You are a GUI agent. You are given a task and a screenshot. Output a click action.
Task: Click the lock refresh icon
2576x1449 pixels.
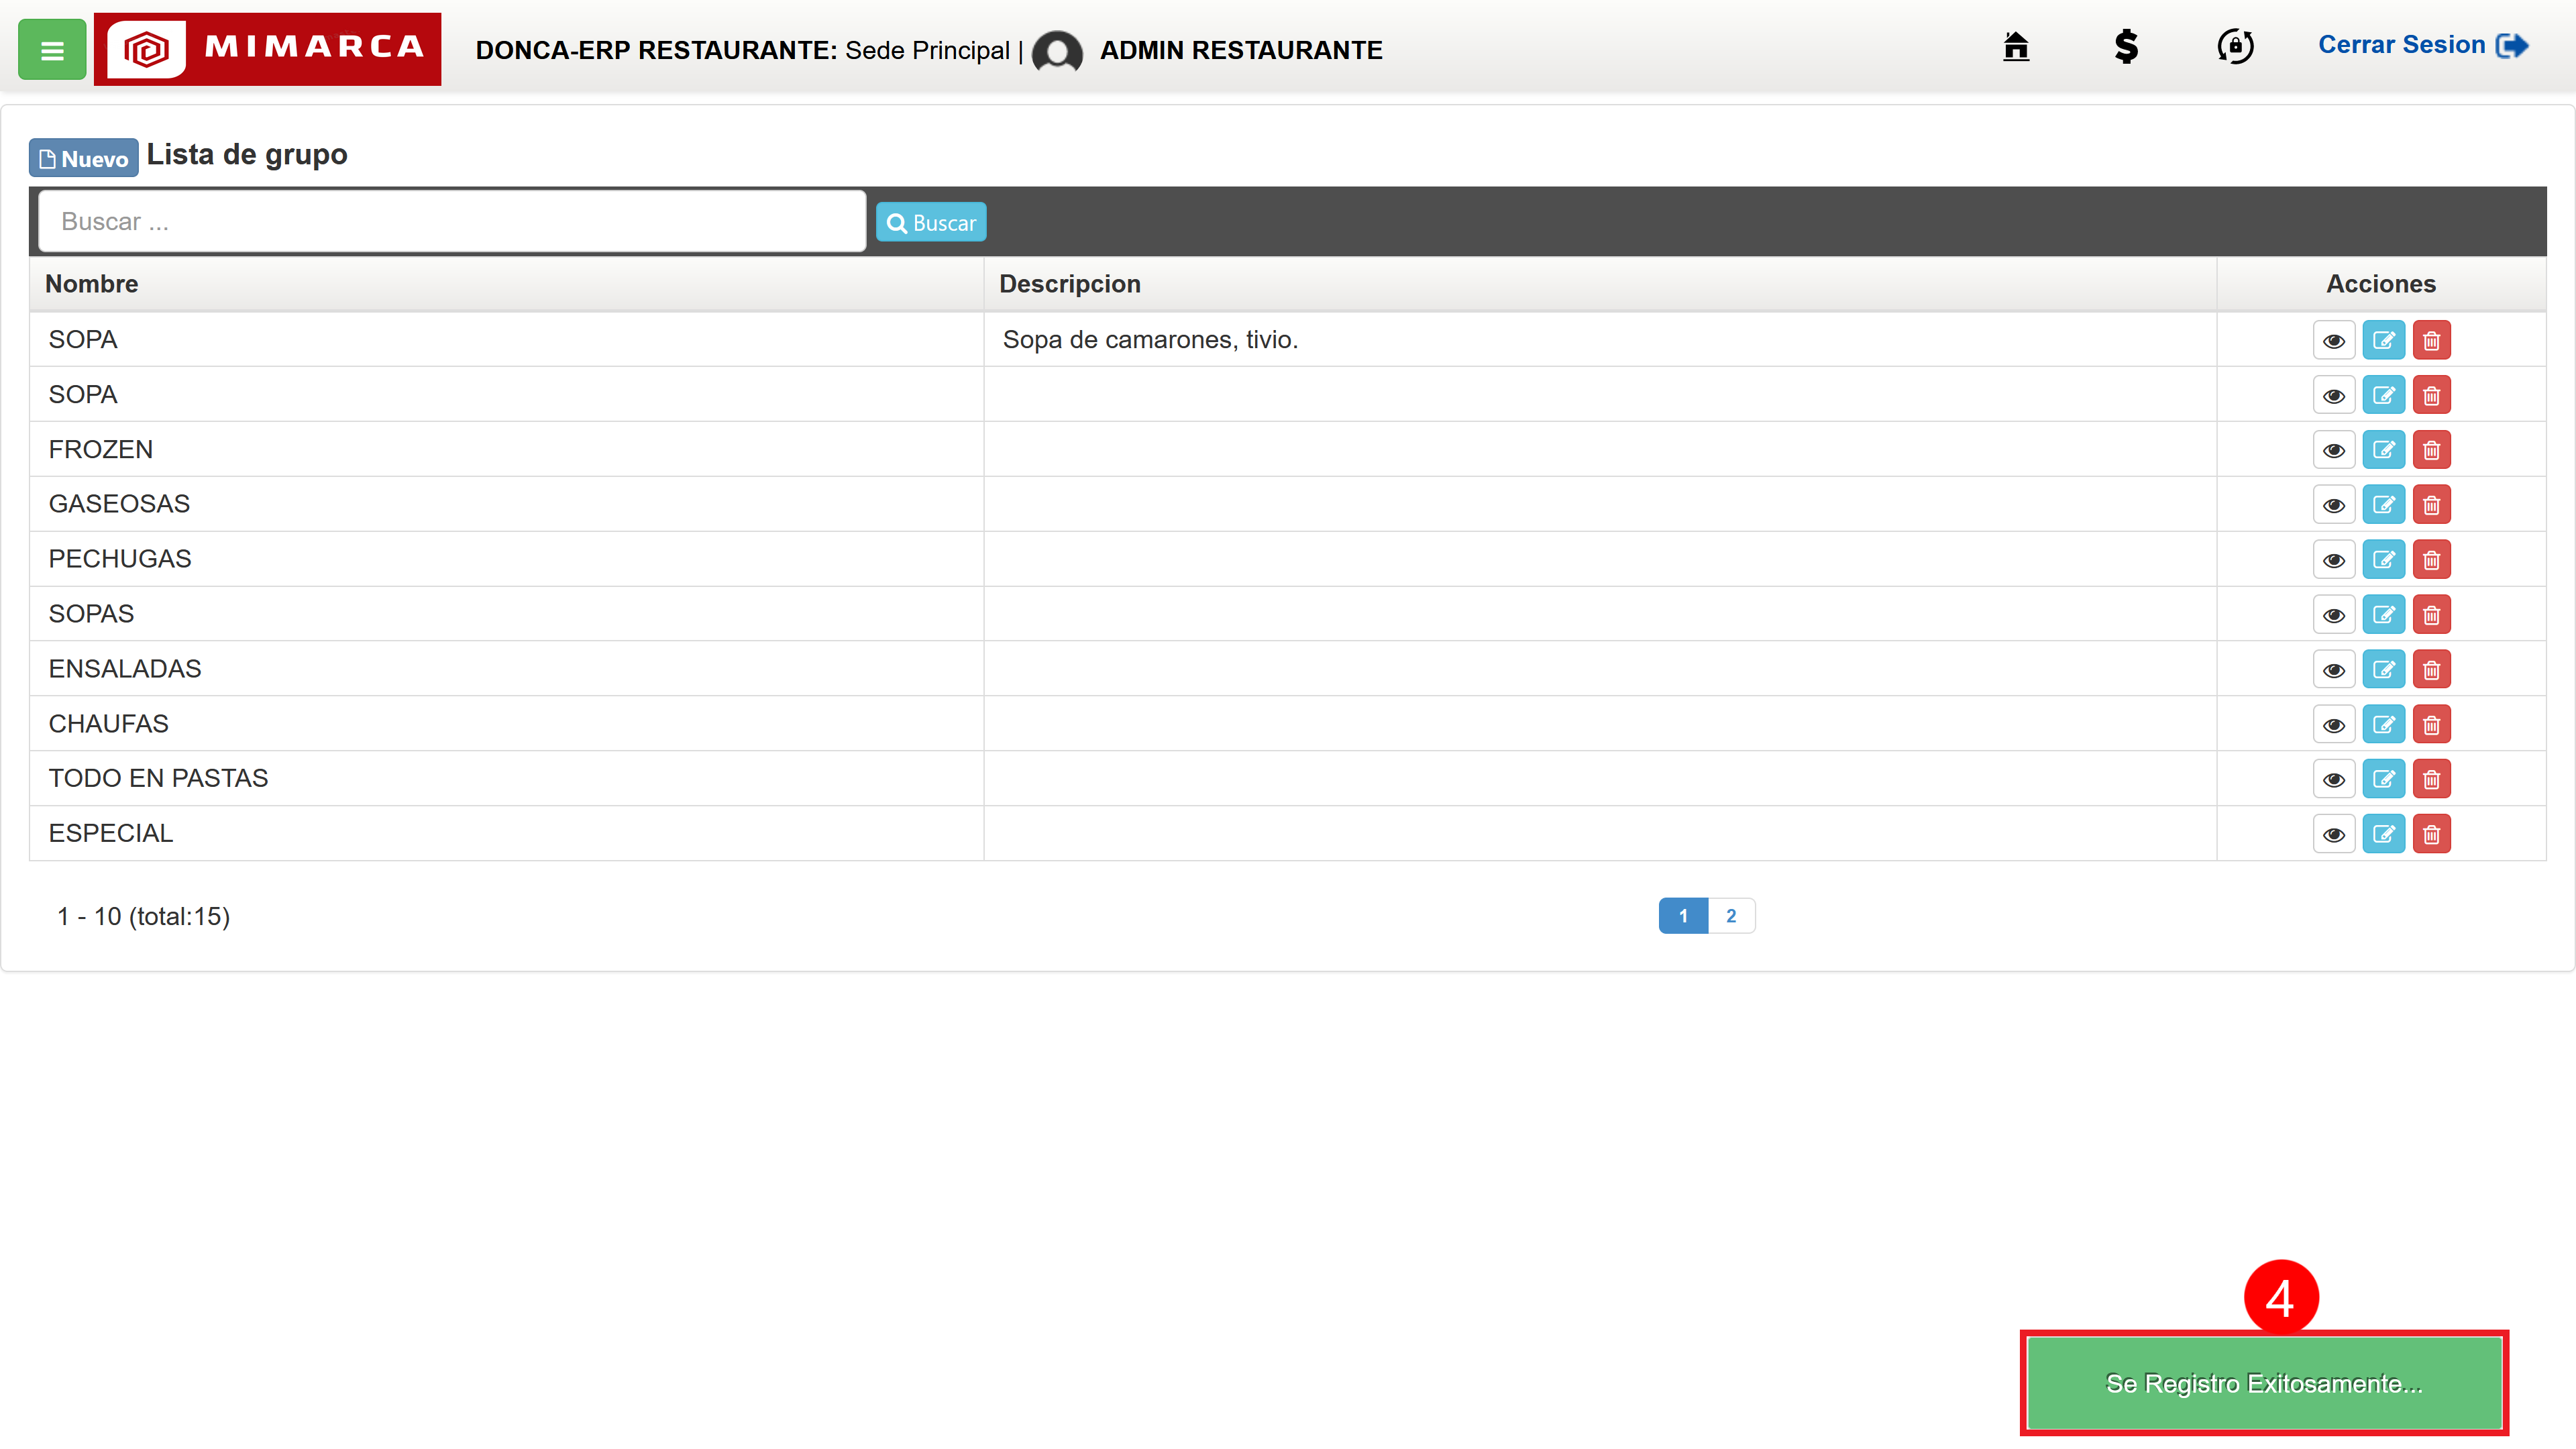coord(2235,47)
